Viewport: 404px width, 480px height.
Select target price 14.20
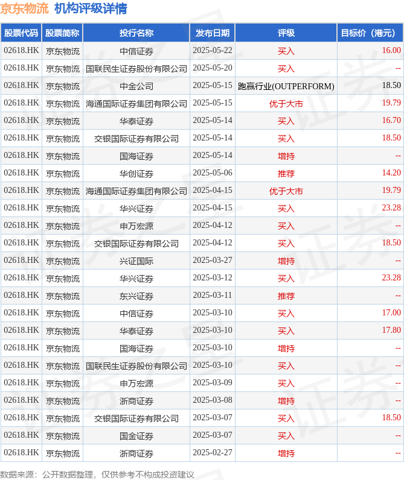[x=391, y=172]
